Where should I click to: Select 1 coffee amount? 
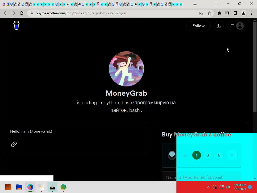click(x=197, y=155)
